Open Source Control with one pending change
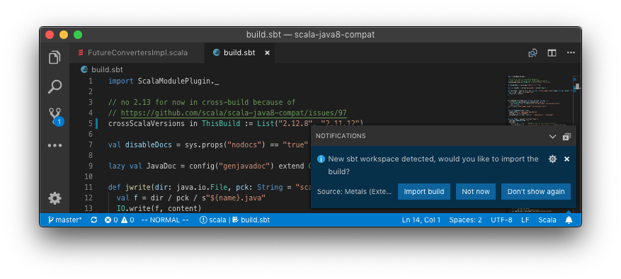 click(55, 117)
